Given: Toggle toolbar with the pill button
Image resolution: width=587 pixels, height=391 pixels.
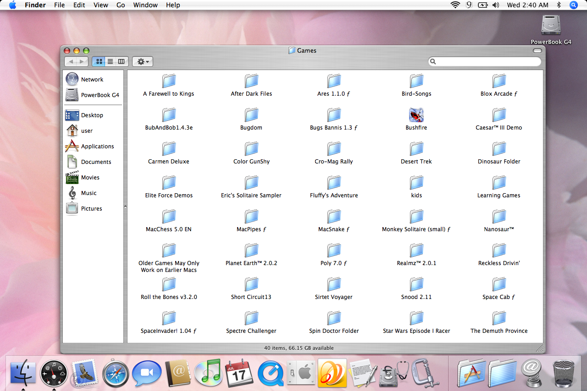Looking at the screenshot, I should click(x=537, y=51).
